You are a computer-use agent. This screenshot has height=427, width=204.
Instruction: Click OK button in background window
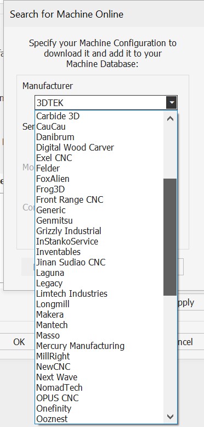tap(19, 342)
